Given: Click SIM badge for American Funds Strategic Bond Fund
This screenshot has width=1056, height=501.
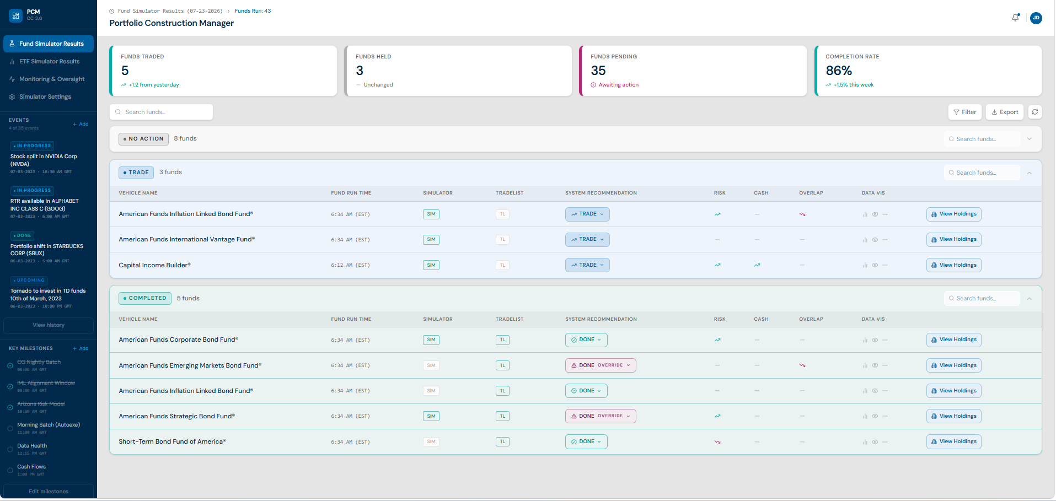Looking at the screenshot, I should point(431,416).
